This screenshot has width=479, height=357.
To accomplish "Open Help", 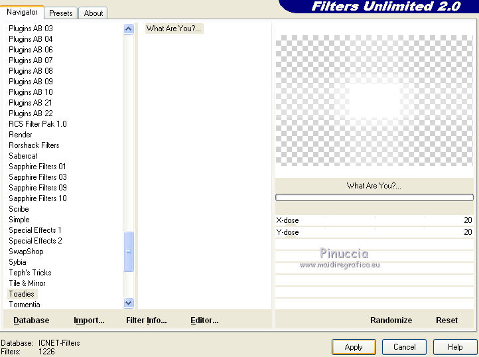I will click(x=455, y=347).
